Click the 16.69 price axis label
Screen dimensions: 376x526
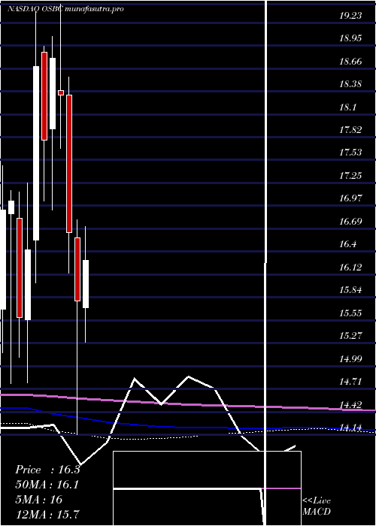point(350,222)
